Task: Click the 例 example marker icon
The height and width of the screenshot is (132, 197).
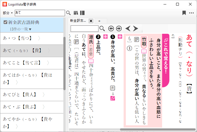Action: click(112, 88)
